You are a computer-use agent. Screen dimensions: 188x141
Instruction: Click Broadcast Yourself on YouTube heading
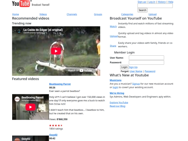[x=136, y=18]
